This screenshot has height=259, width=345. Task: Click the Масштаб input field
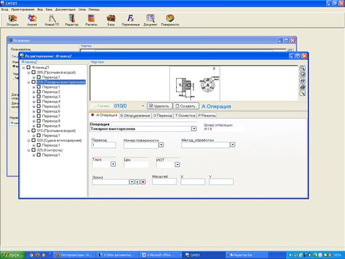tap(164, 181)
